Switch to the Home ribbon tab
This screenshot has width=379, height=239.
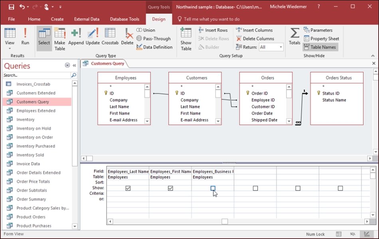[x=34, y=19]
